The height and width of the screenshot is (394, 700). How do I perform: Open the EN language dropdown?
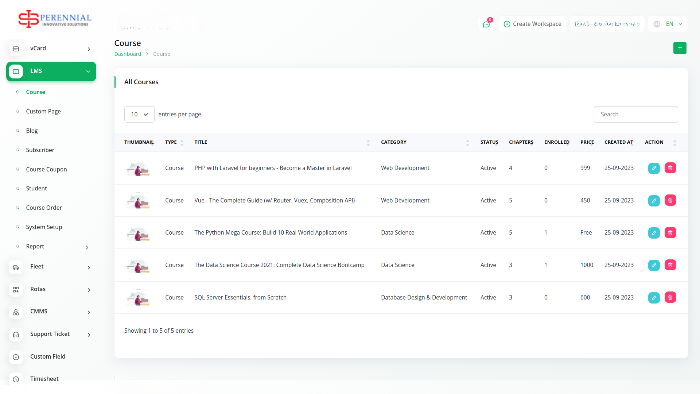coord(668,24)
